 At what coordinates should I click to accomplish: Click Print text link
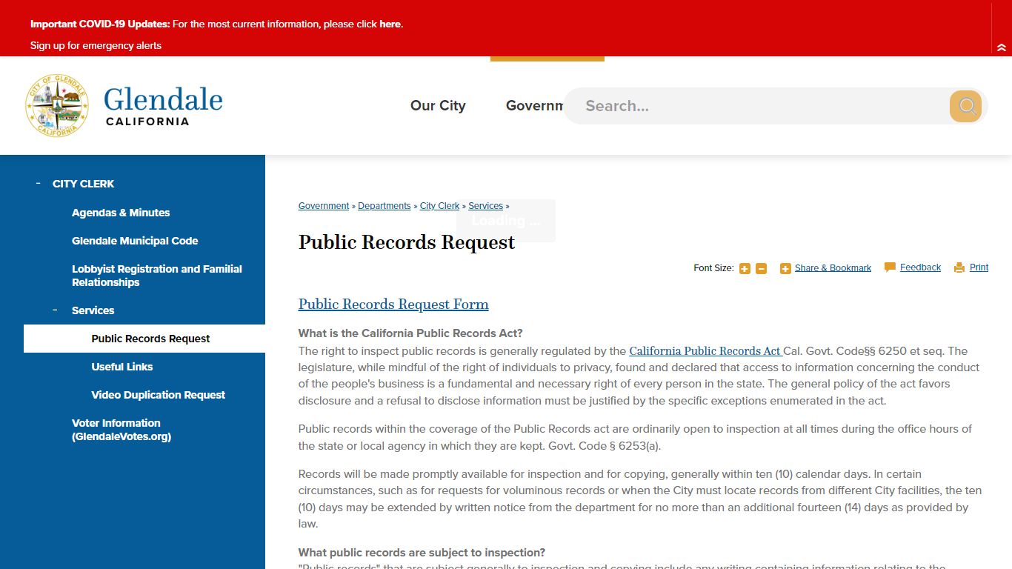pos(979,267)
